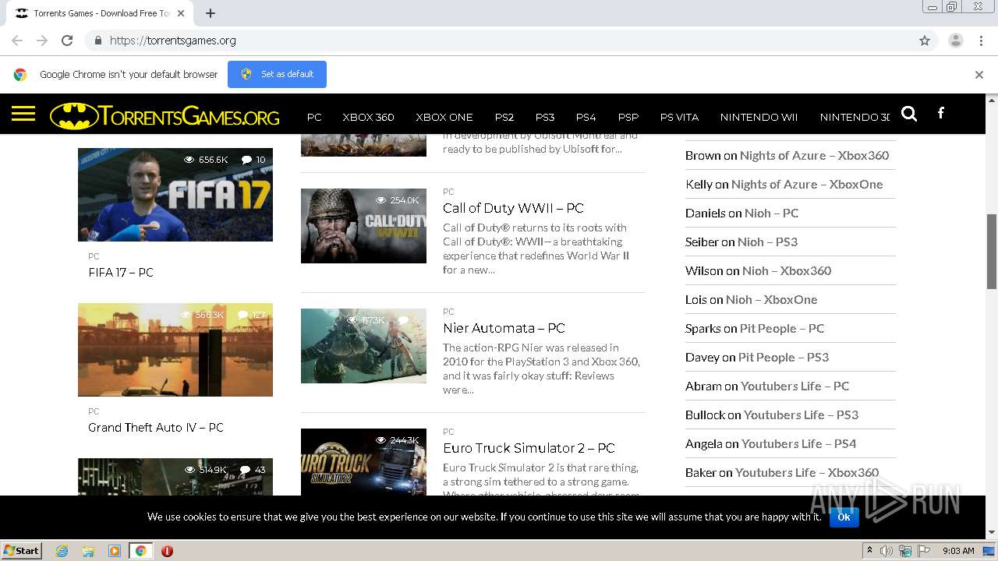The image size is (998, 561).
Task: Open the site search magnifier icon
Action: coord(909,114)
